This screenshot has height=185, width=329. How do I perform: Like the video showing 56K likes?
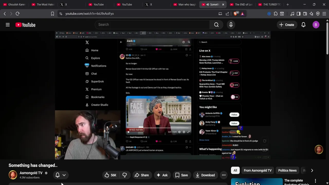click(x=111, y=175)
